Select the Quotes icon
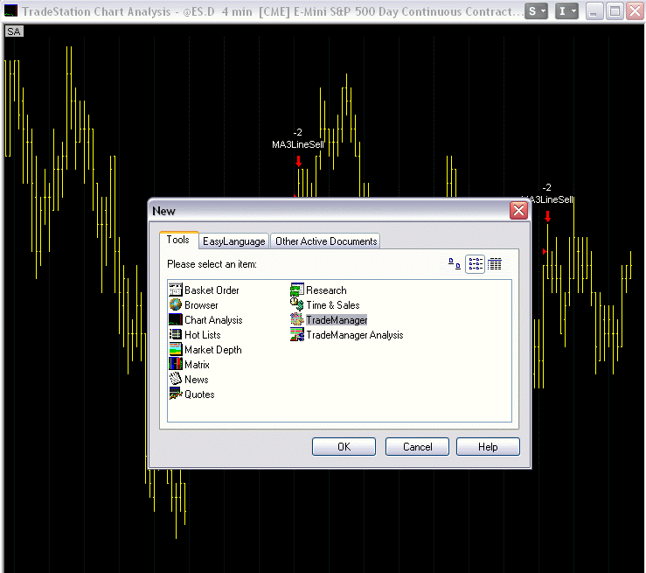The image size is (646, 573). click(176, 395)
